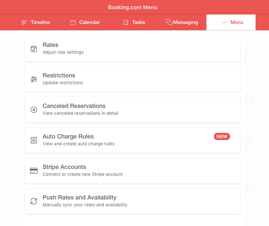
Task: Click the Canceled Reservations X-circle icon
Action: tap(34, 110)
